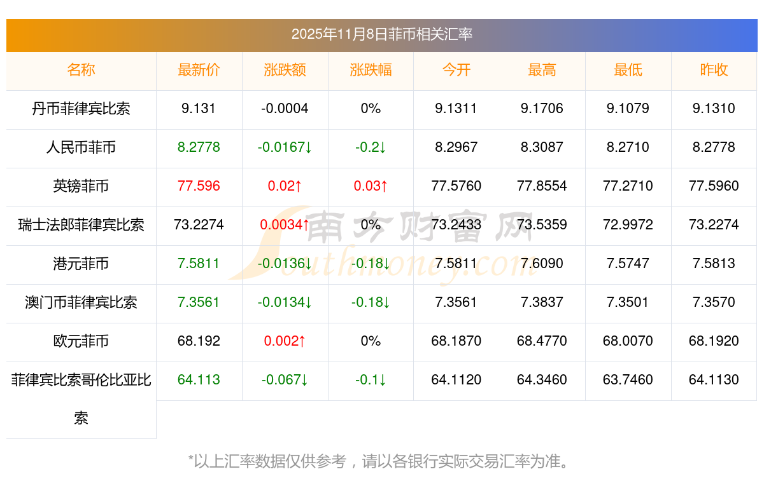The image size is (764, 481).
Task: Click the 丹币菲律宾比索 row name
Action: click(x=81, y=109)
